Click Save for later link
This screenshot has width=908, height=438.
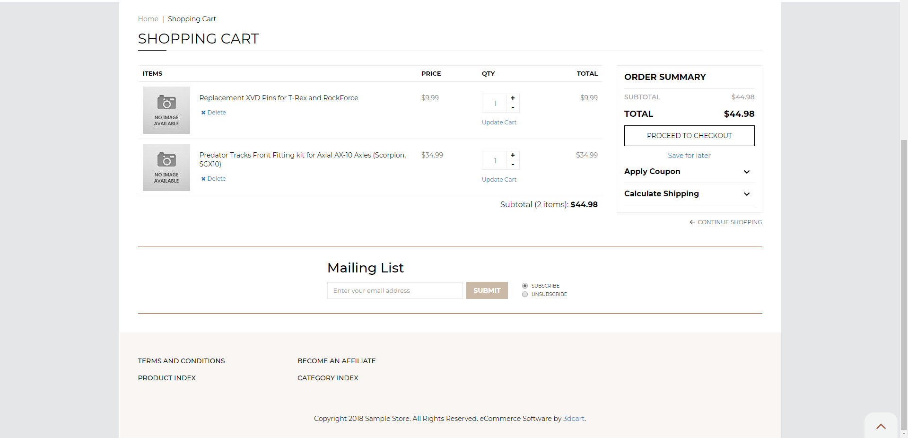click(689, 156)
